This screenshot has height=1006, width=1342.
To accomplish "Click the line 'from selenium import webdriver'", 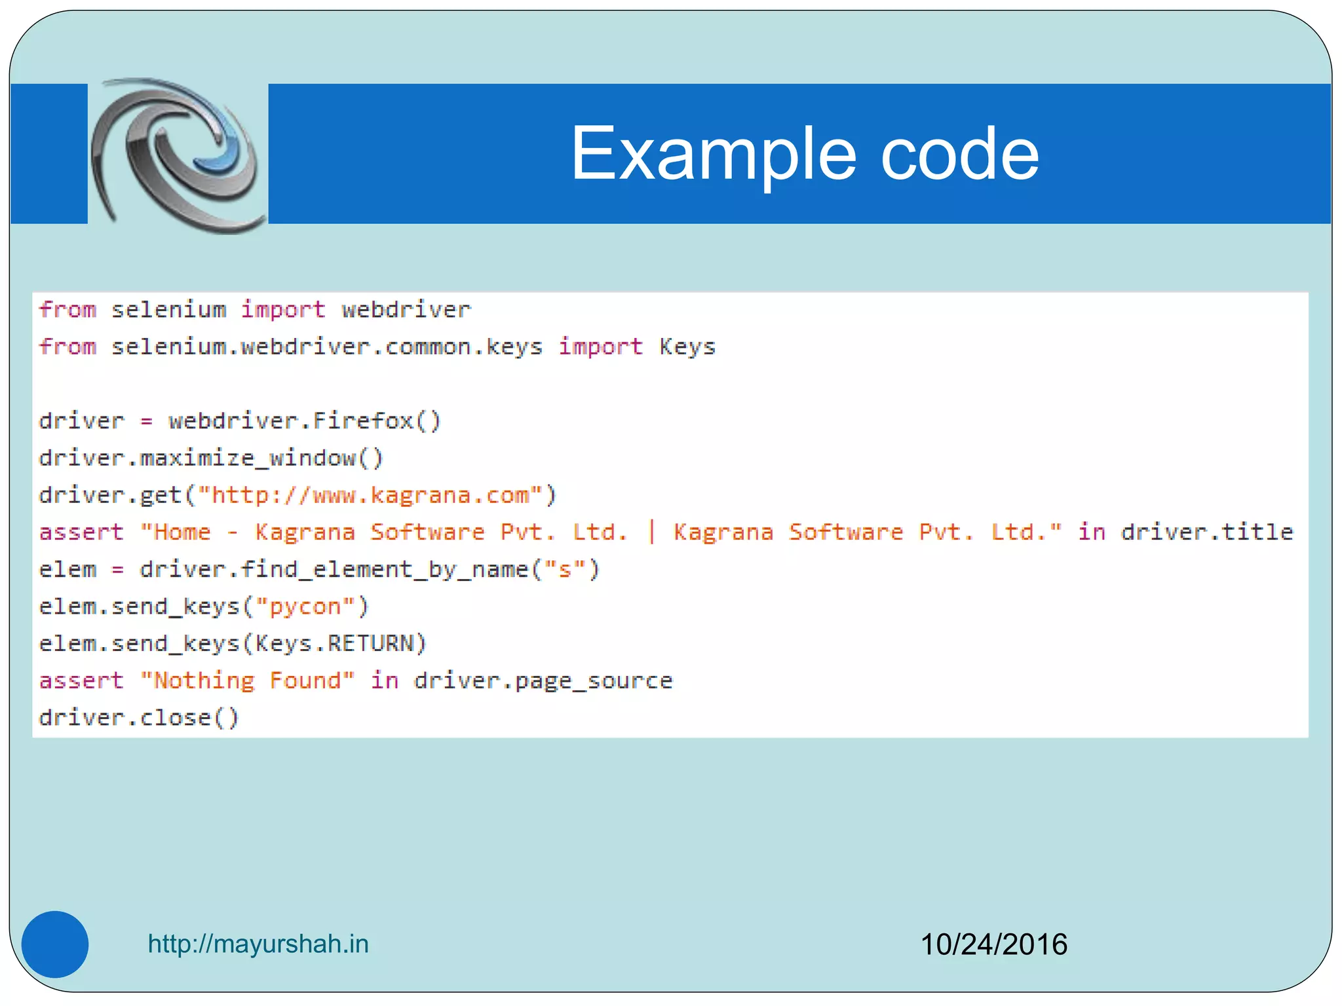I will (x=255, y=309).
